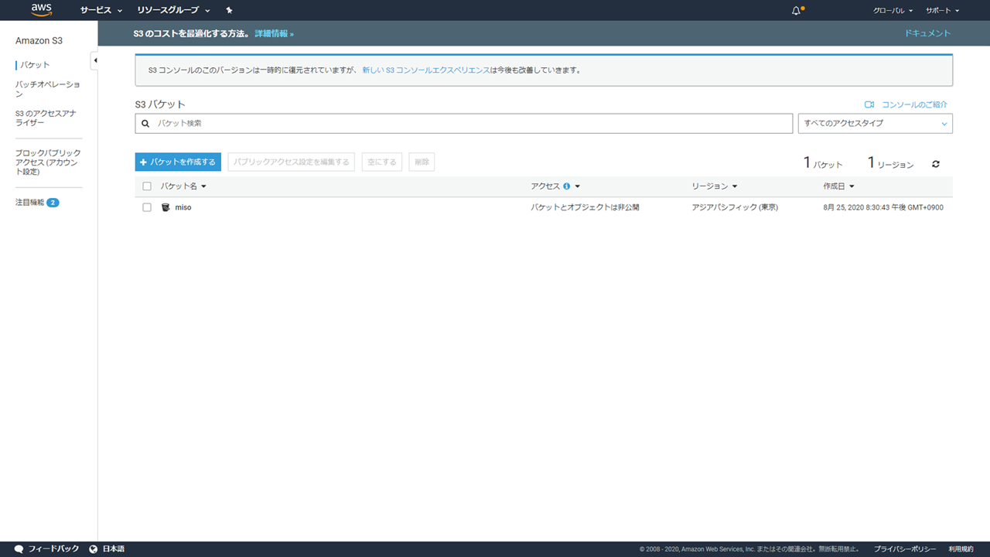
Task: Open the notifications bell
Action: click(x=797, y=11)
